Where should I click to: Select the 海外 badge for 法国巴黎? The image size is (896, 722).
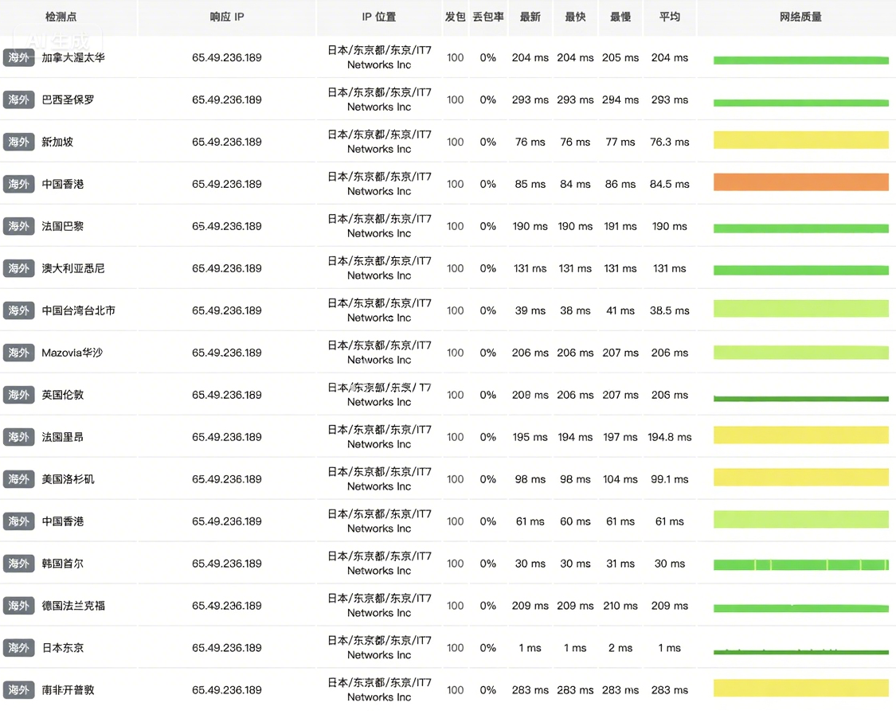[19, 226]
